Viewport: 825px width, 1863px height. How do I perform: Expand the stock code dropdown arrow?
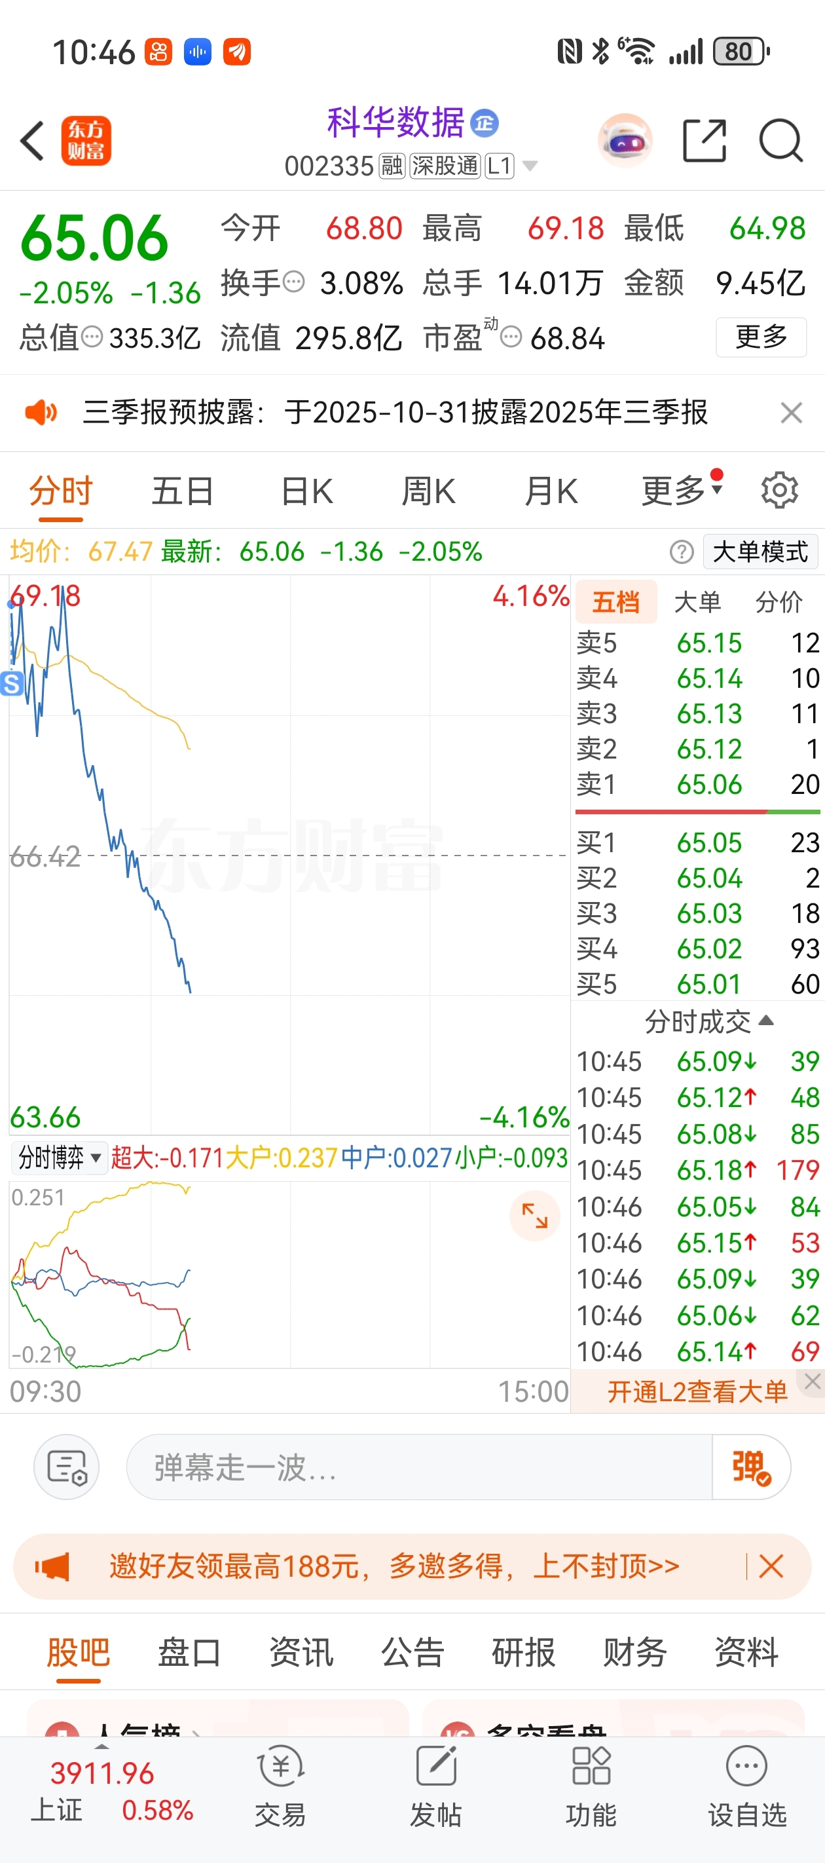[x=530, y=166]
